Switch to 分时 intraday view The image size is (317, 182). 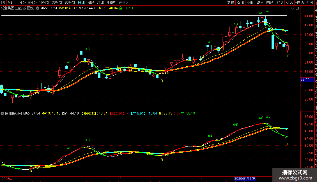[x=11, y=3]
